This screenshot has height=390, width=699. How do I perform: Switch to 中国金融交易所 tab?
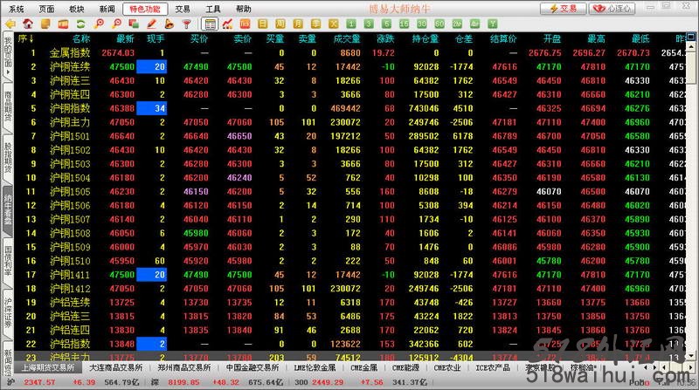coord(253,367)
